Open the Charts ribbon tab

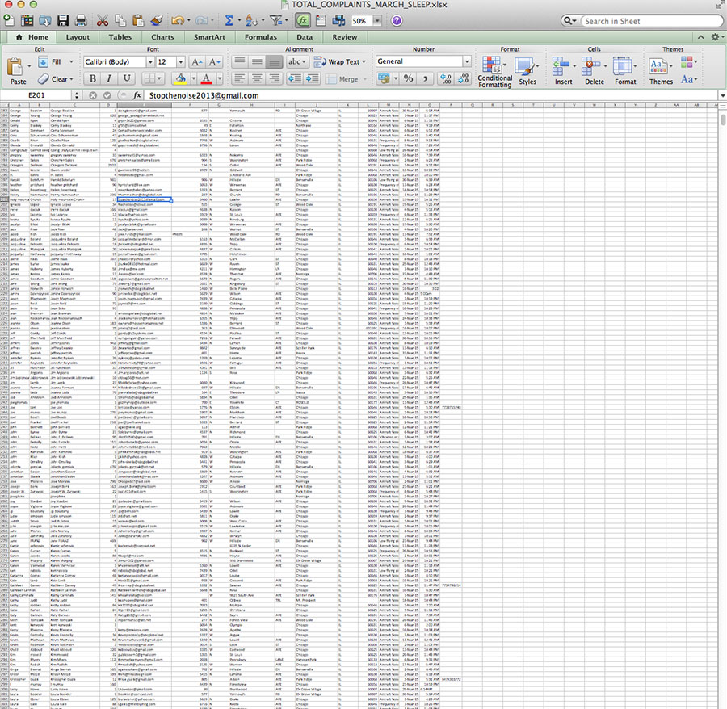tap(162, 37)
